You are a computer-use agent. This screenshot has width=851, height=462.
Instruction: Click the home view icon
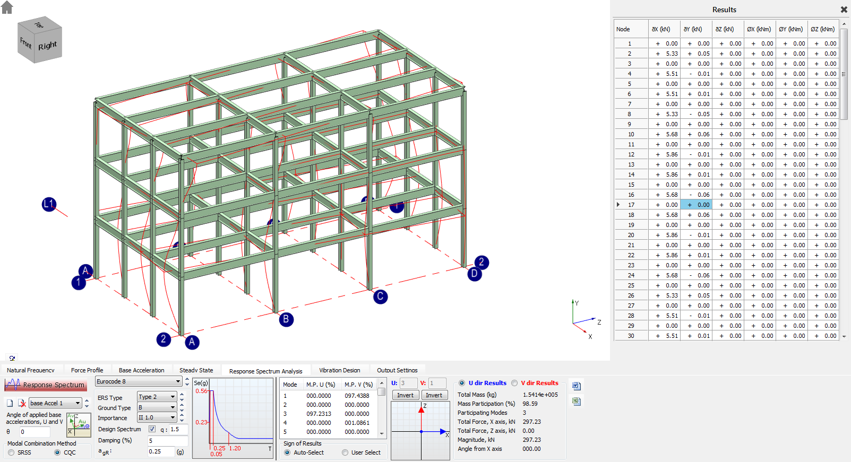point(7,7)
